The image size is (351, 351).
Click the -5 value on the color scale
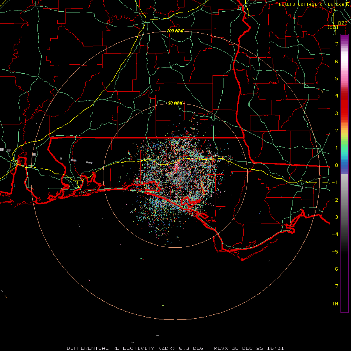coord(335,252)
